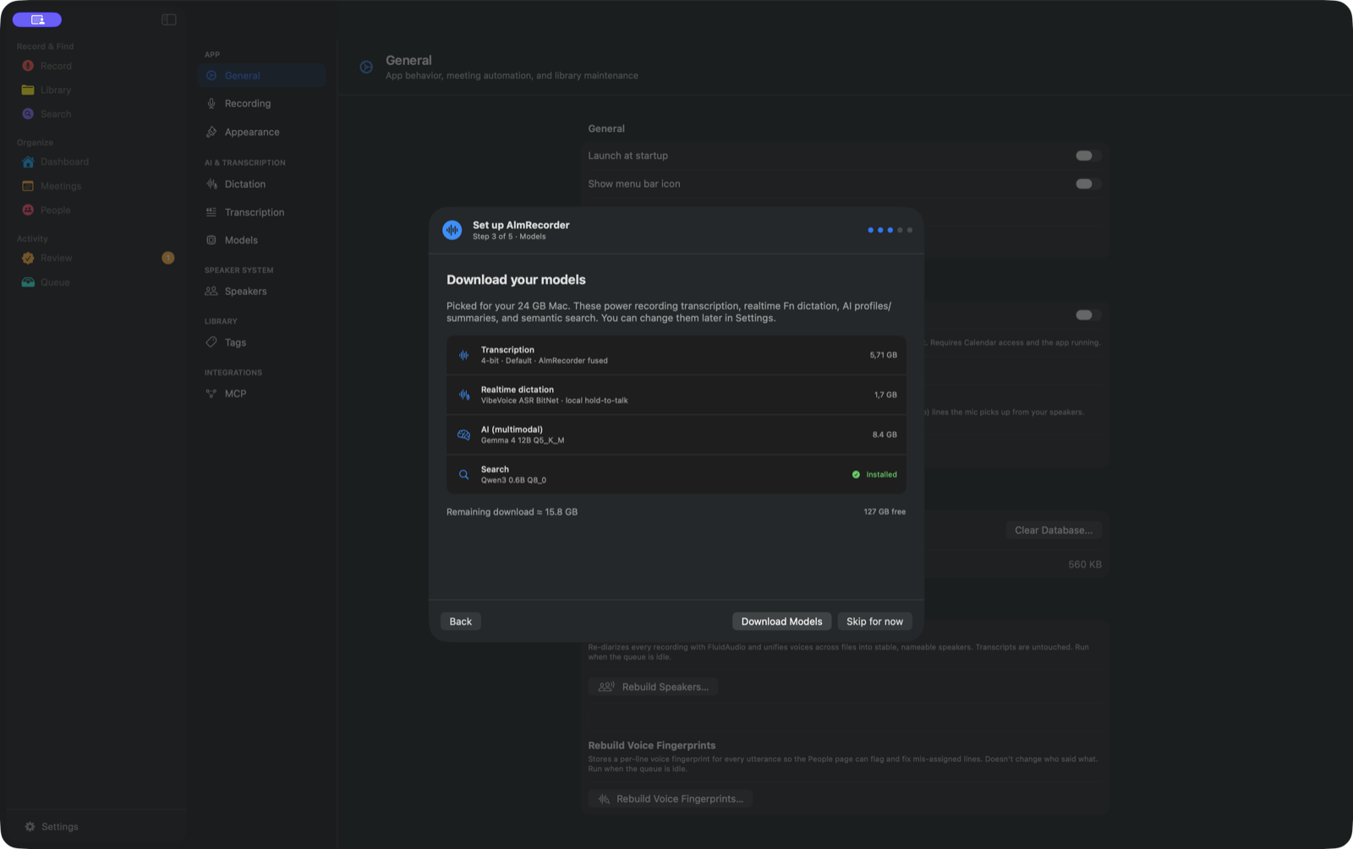Click Installed status on Search model
The height and width of the screenshot is (849, 1353).
click(874, 474)
